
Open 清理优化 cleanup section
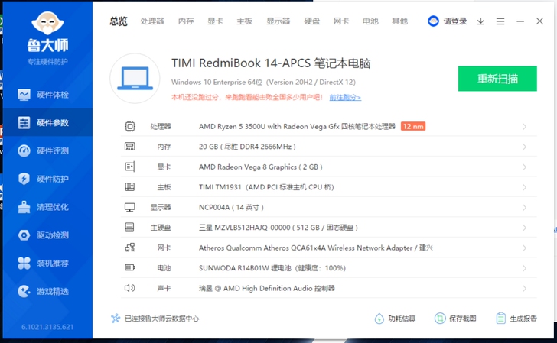coord(47,207)
